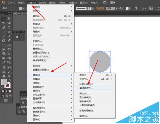Select the Eyedropper tool
Screen dimensions: 160x124
coord(4,62)
